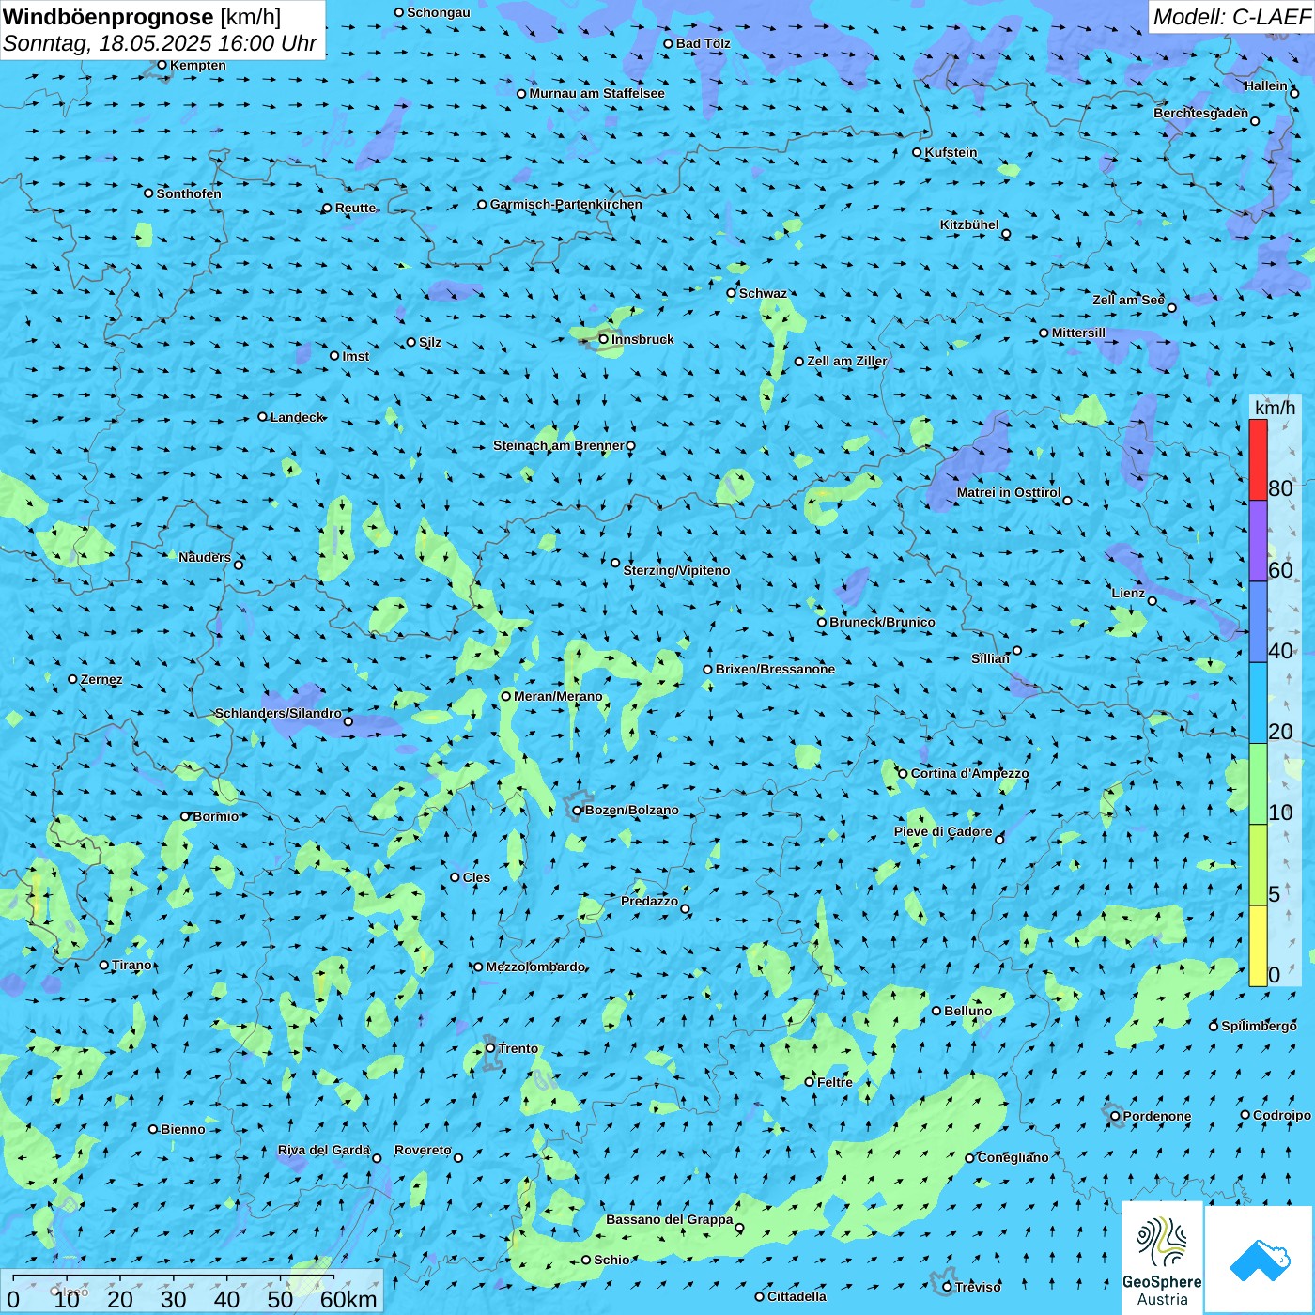This screenshot has width=1315, height=1315.
Task: Click the Sterzing/Vipiteno location dot
Action: (616, 563)
